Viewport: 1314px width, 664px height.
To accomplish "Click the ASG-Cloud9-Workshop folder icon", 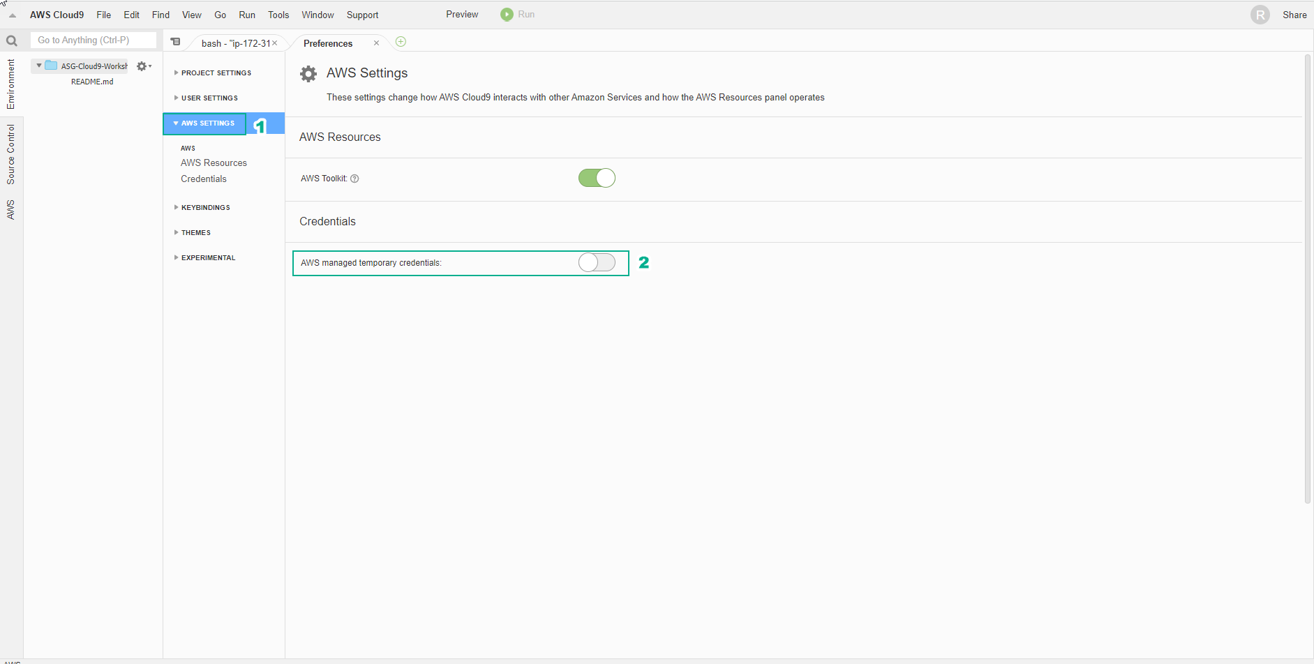I will (51, 66).
